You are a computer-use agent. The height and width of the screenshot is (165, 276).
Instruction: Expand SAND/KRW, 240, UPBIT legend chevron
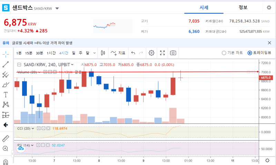click(x=72, y=65)
